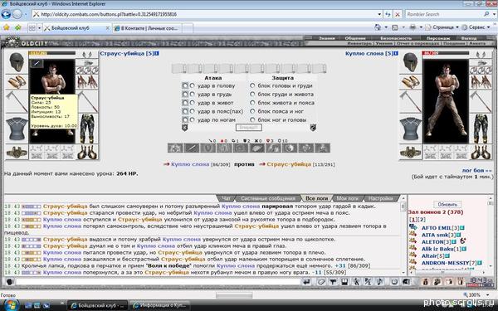Screen dimensions: 498x311
Task: Open the 'лог боя' link
Action: click(476, 170)
